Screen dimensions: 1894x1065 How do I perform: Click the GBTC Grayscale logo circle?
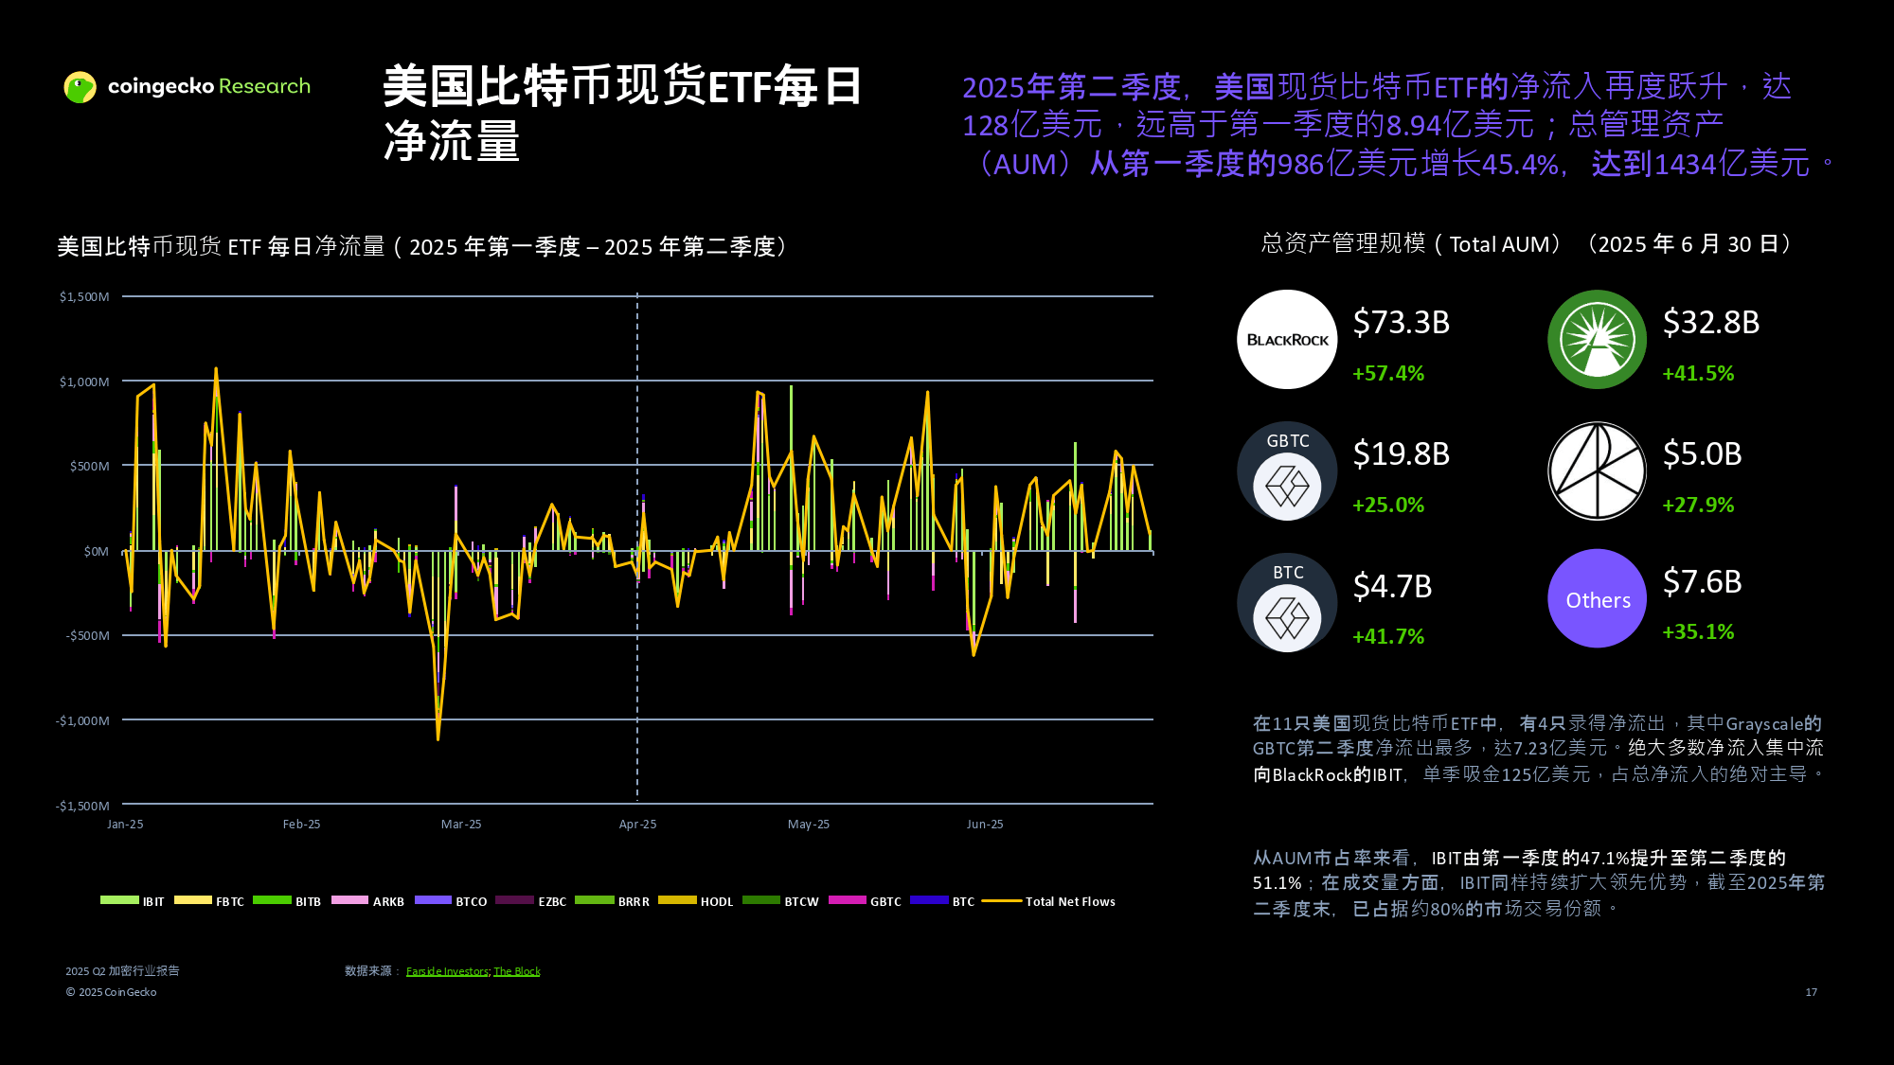(x=1287, y=471)
